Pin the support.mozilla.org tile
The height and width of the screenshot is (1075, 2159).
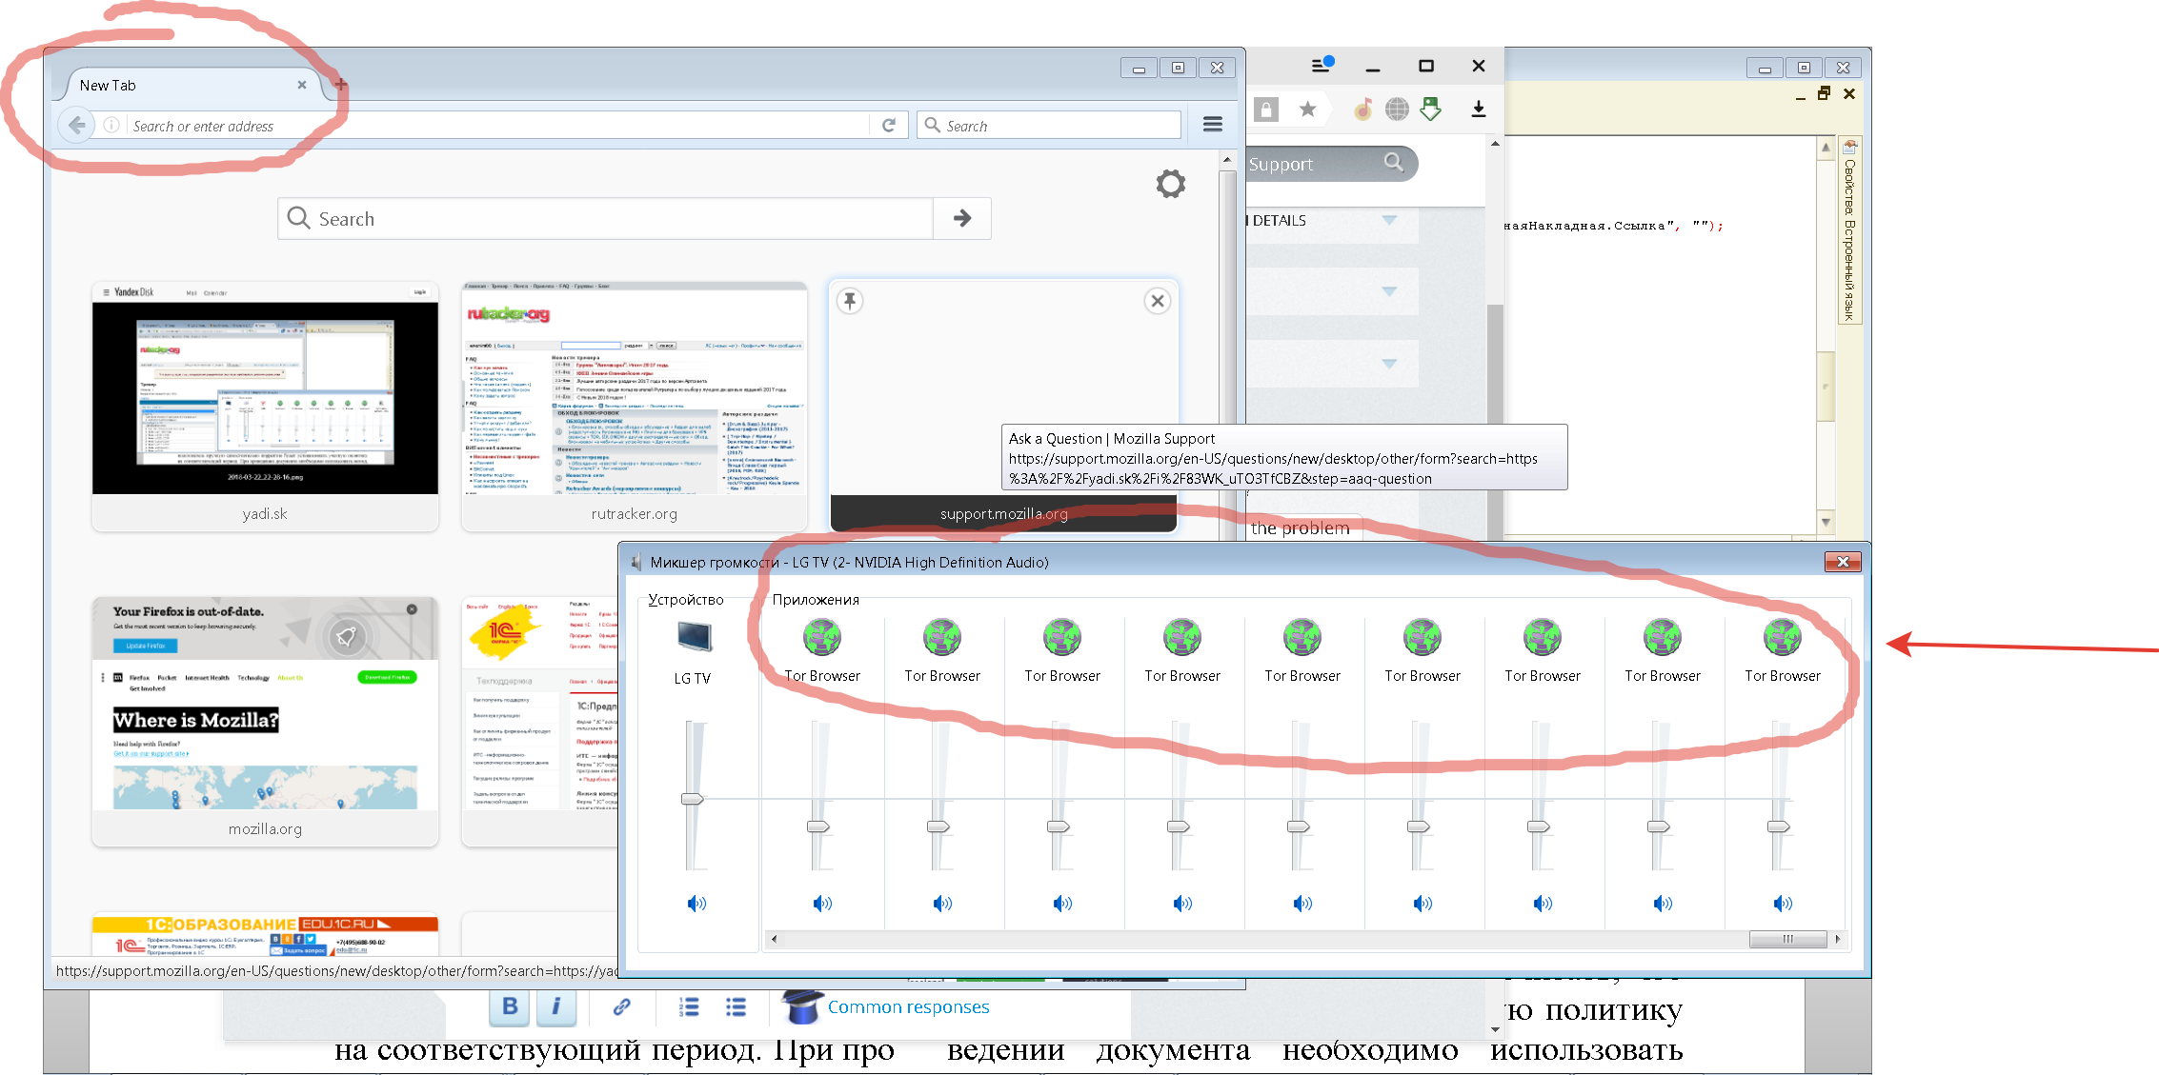point(850,301)
